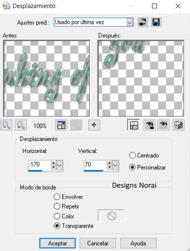Select the Repetir edge mode
The width and height of the screenshot is (190, 251).
[67, 206]
